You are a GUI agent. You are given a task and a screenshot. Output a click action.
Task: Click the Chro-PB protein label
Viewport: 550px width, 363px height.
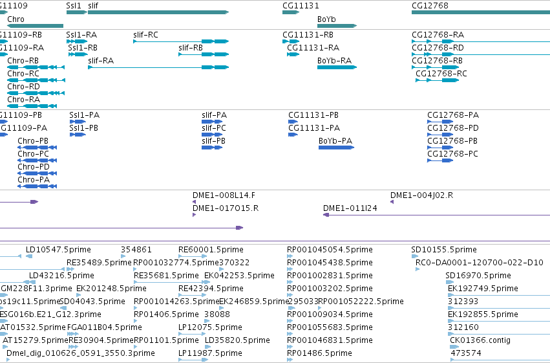(33, 141)
